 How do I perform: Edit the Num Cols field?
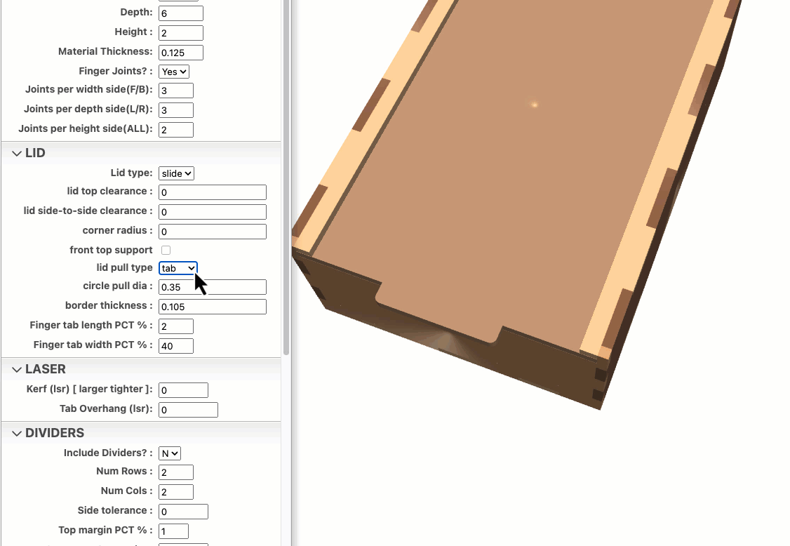tap(176, 492)
